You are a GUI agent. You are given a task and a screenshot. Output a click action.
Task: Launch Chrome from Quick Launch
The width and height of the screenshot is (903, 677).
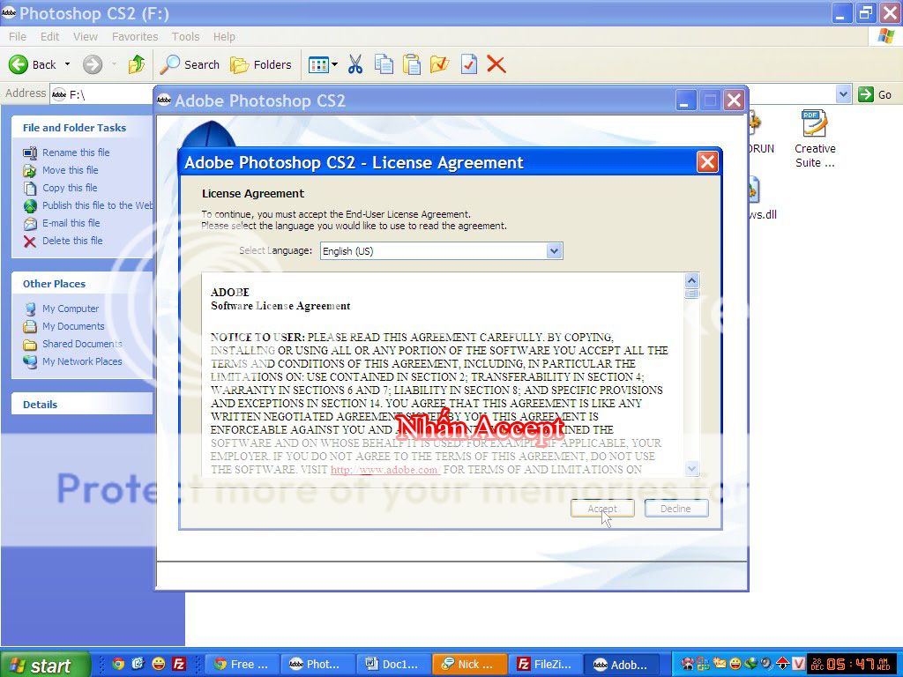coord(118,665)
